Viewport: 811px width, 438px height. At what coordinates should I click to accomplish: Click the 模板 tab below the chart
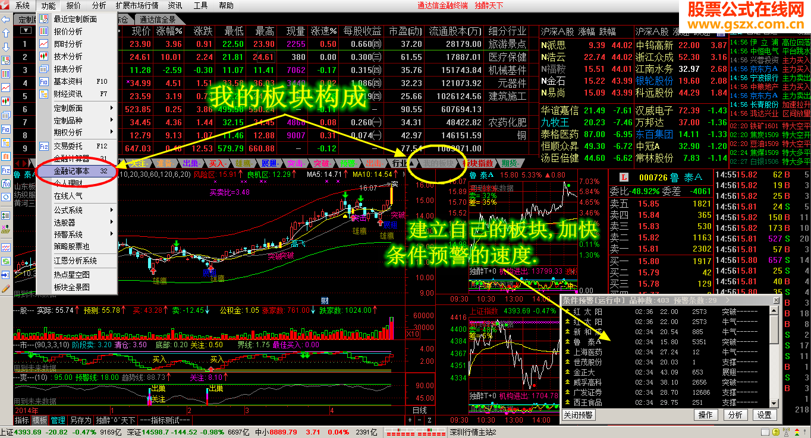pos(40,420)
